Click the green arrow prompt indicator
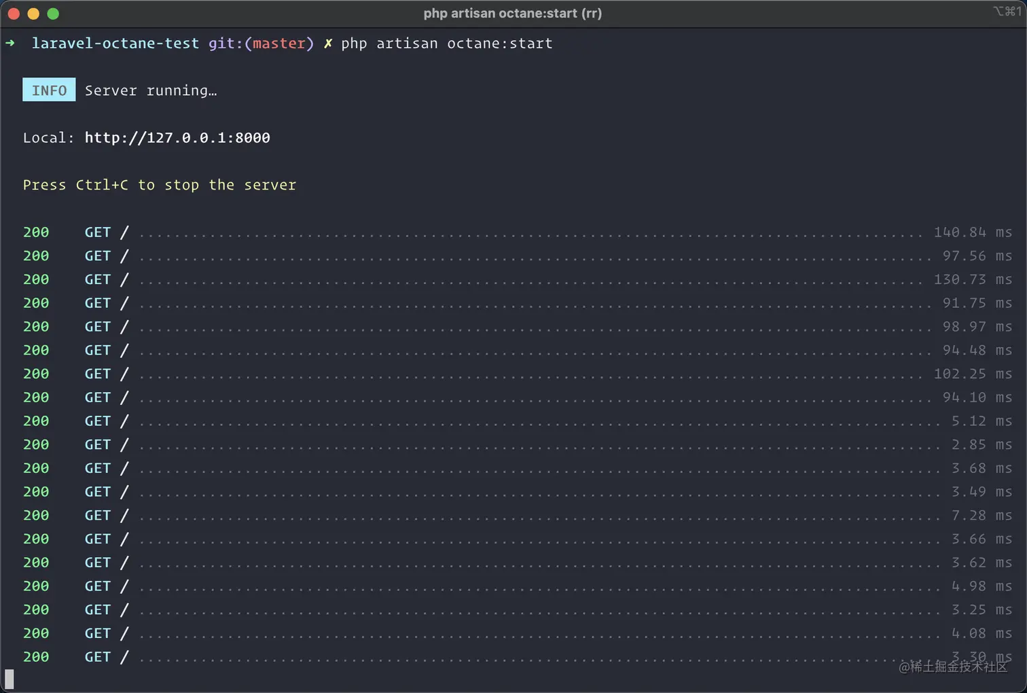This screenshot has height=693, width=1027. pyautogui.click(x=10, y=43)
